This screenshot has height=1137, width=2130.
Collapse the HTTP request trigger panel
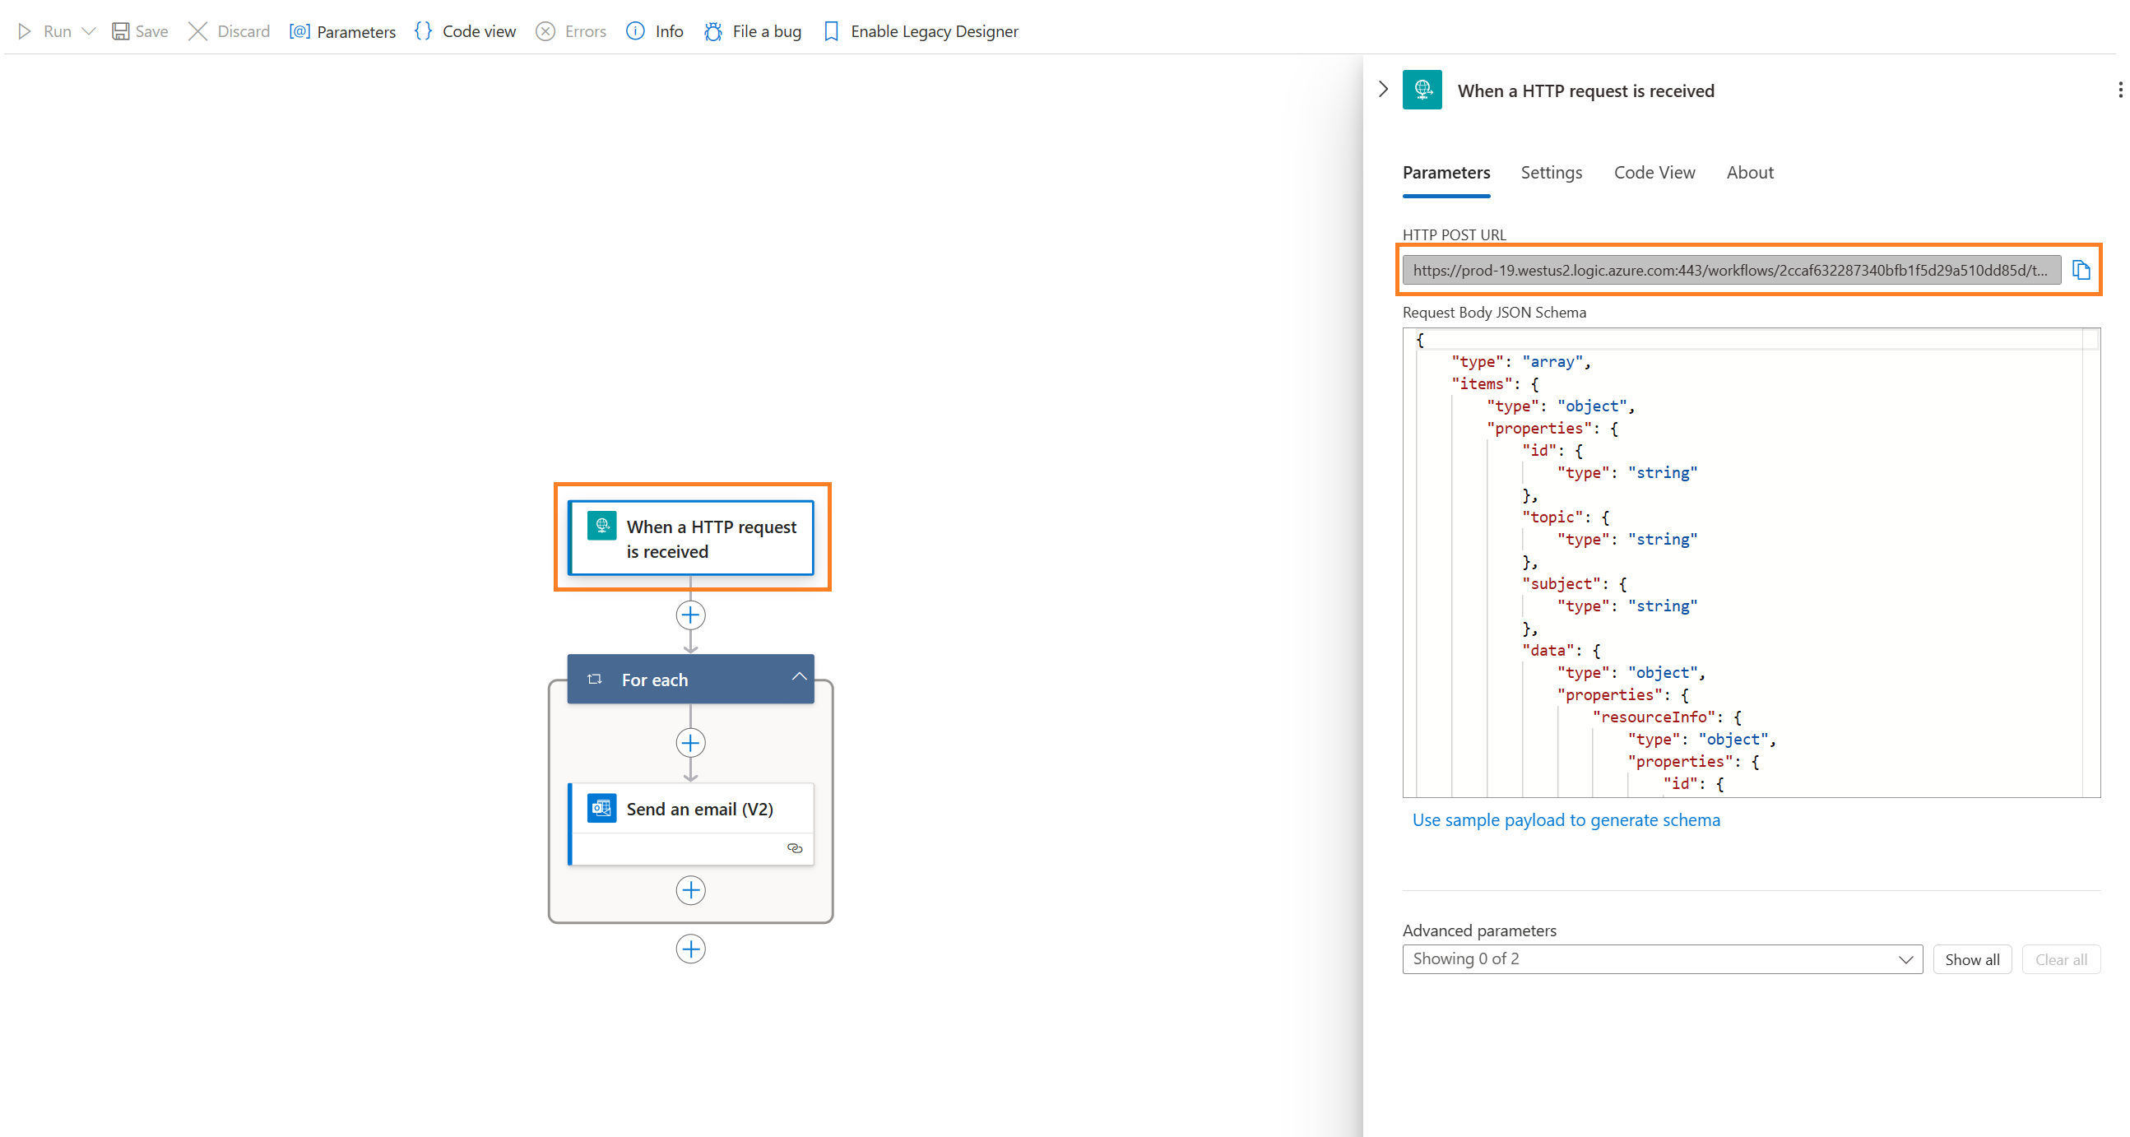[1385, 89]
